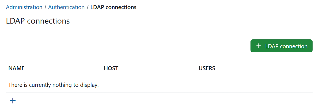319x112 pixels.
Task: Click the plus icon inside the green button
Action: pyautogui.click(x=259, y=46)
